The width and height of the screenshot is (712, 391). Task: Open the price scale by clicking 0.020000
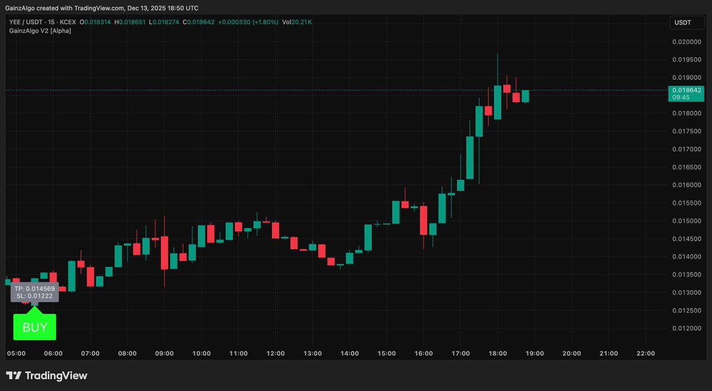point(686,42)
